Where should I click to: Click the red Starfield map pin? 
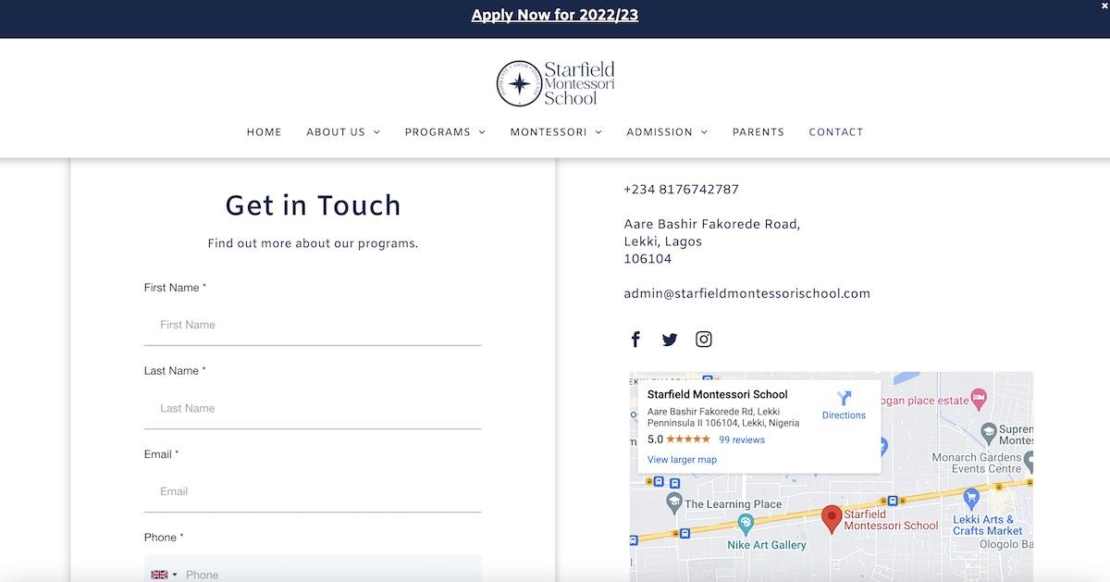[x=832, y=518]
